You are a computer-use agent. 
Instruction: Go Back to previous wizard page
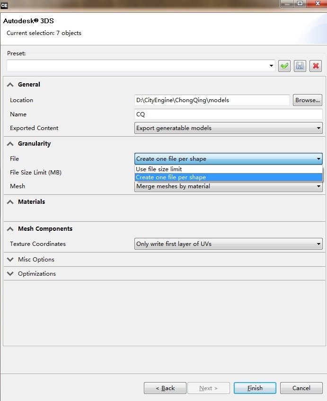(165, 388)
